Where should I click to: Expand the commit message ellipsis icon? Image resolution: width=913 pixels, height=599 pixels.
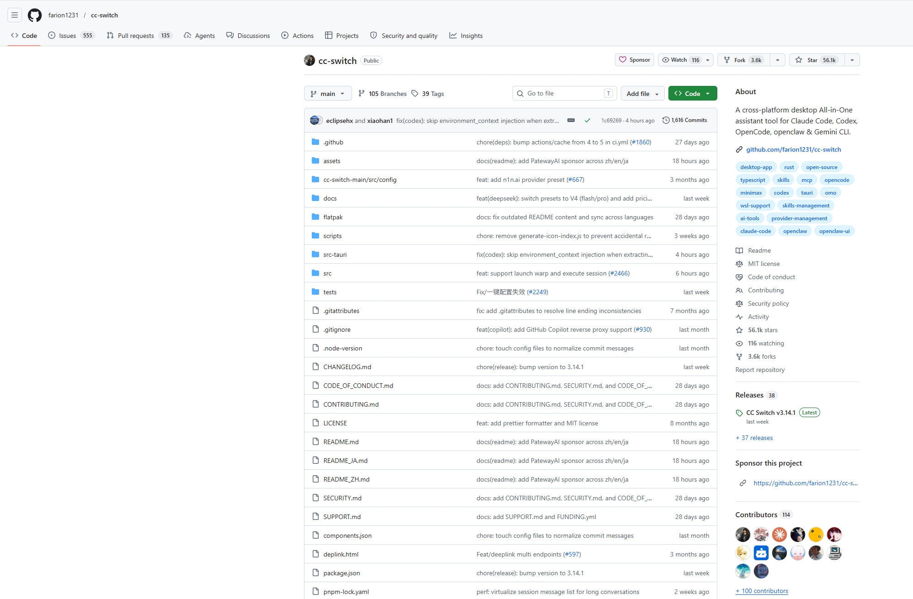(x=571, y=120)
